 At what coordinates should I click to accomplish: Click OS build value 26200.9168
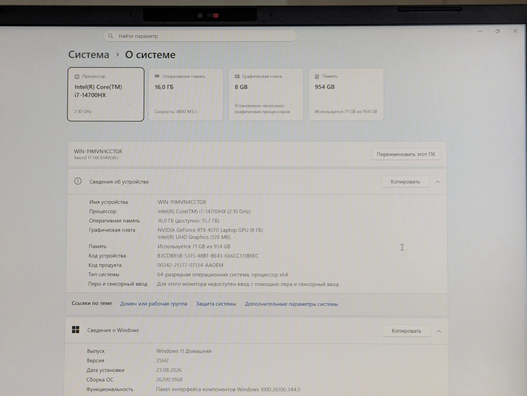pos(169,380)
